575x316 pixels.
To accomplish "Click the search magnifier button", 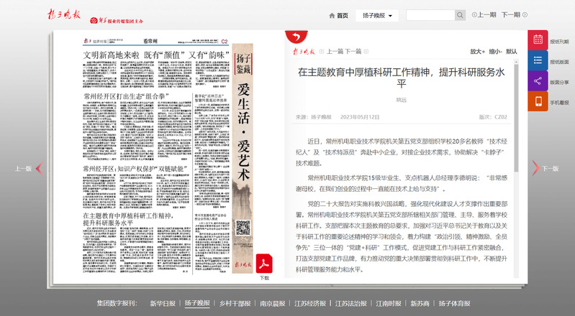I will 460,15.
